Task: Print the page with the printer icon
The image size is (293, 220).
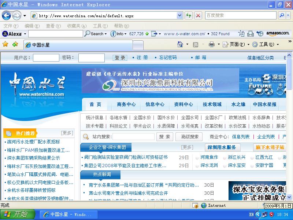Action: pyautogui.click(x=212, y=44)
